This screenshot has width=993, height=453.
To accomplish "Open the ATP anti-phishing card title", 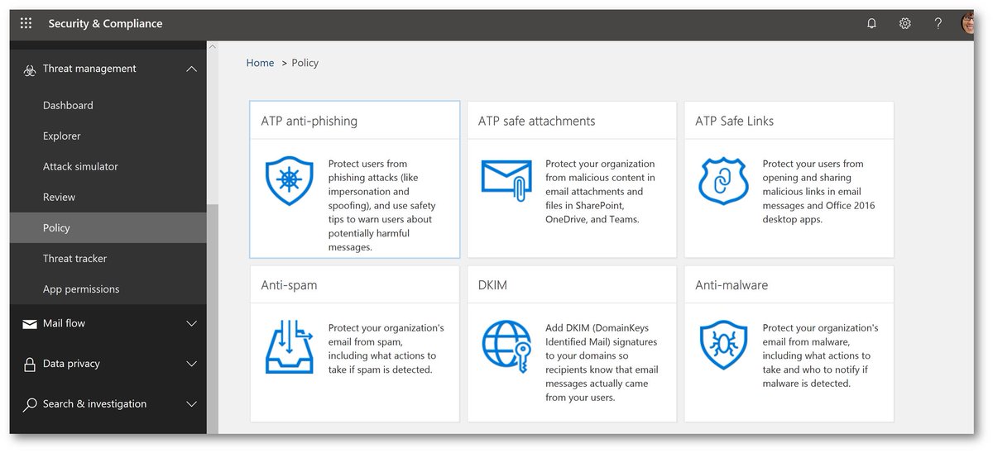I will click(x=309, y=121).
